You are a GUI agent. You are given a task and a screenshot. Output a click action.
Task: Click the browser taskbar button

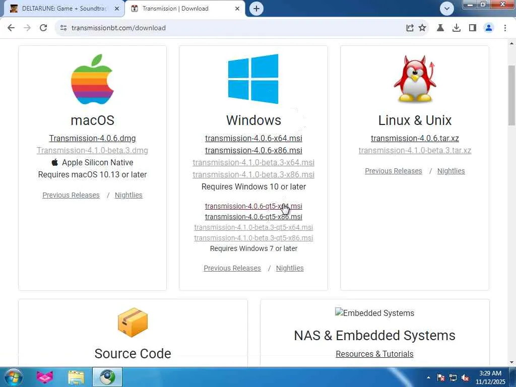point(107,377)
